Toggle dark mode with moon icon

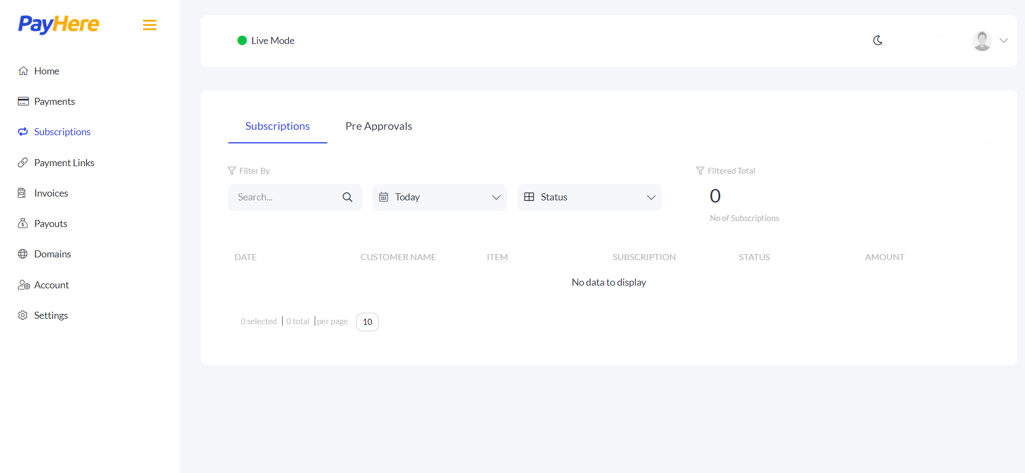[878, 41]
